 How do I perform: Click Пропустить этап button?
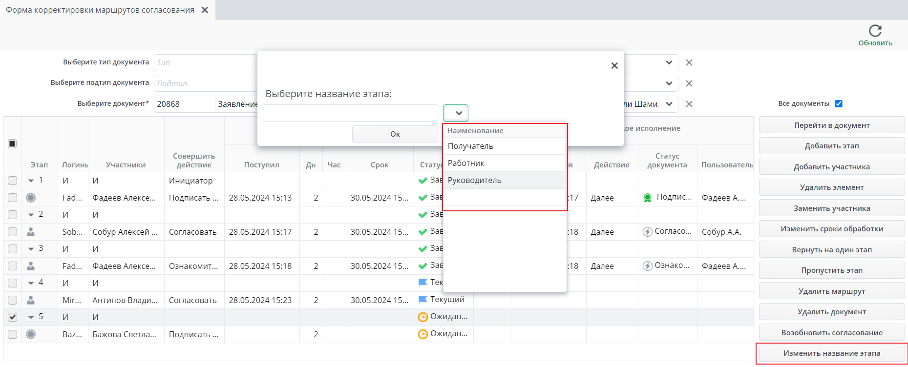pos(832,270)
